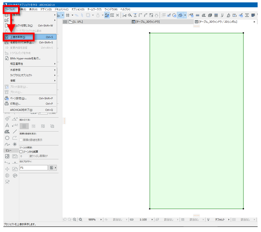261x232 pixels.
Task: Expand the 相互運用性 submenu
Action: (30, 64)
